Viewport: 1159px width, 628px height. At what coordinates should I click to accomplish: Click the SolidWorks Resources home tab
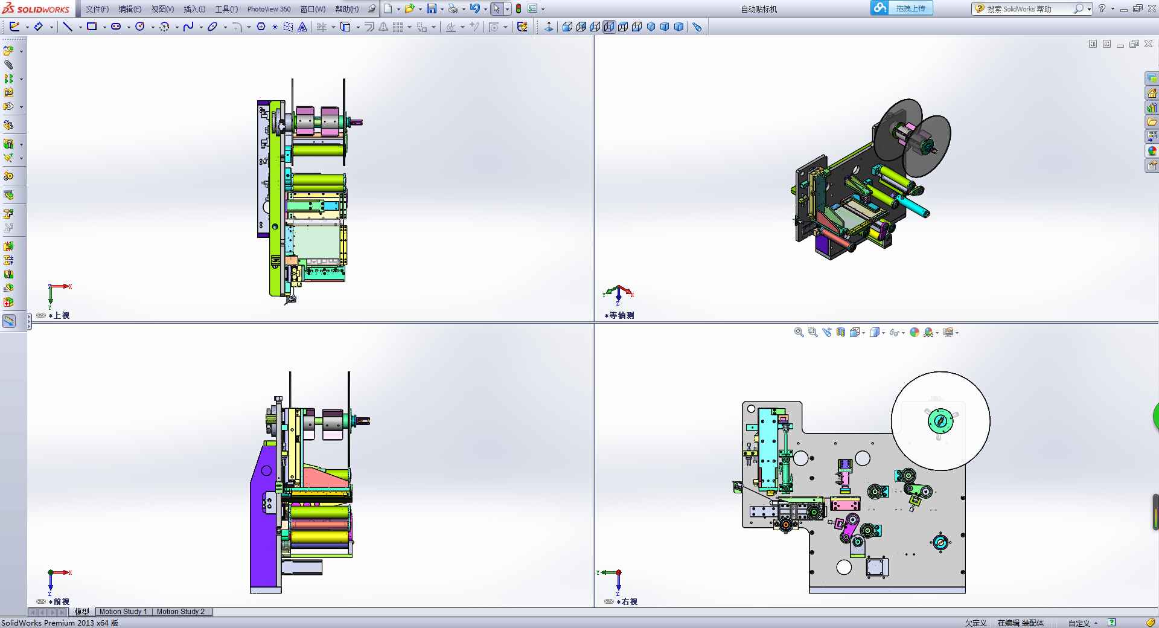1152,93
